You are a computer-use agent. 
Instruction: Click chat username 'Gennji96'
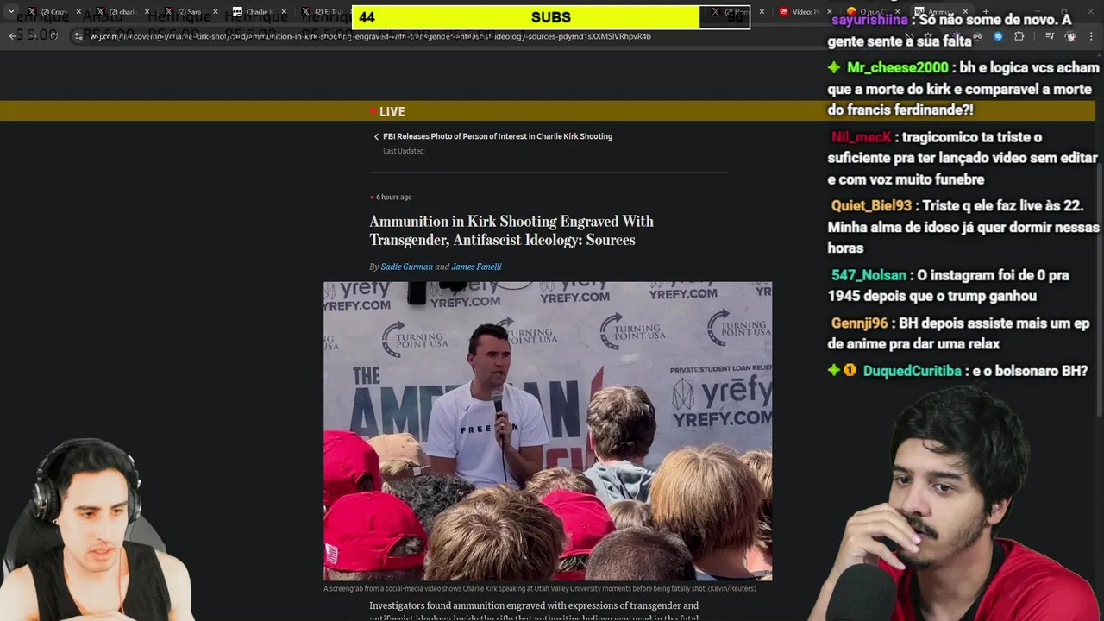coord(859,323)
